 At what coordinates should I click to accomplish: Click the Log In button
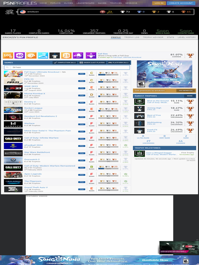tap(159, 3)
